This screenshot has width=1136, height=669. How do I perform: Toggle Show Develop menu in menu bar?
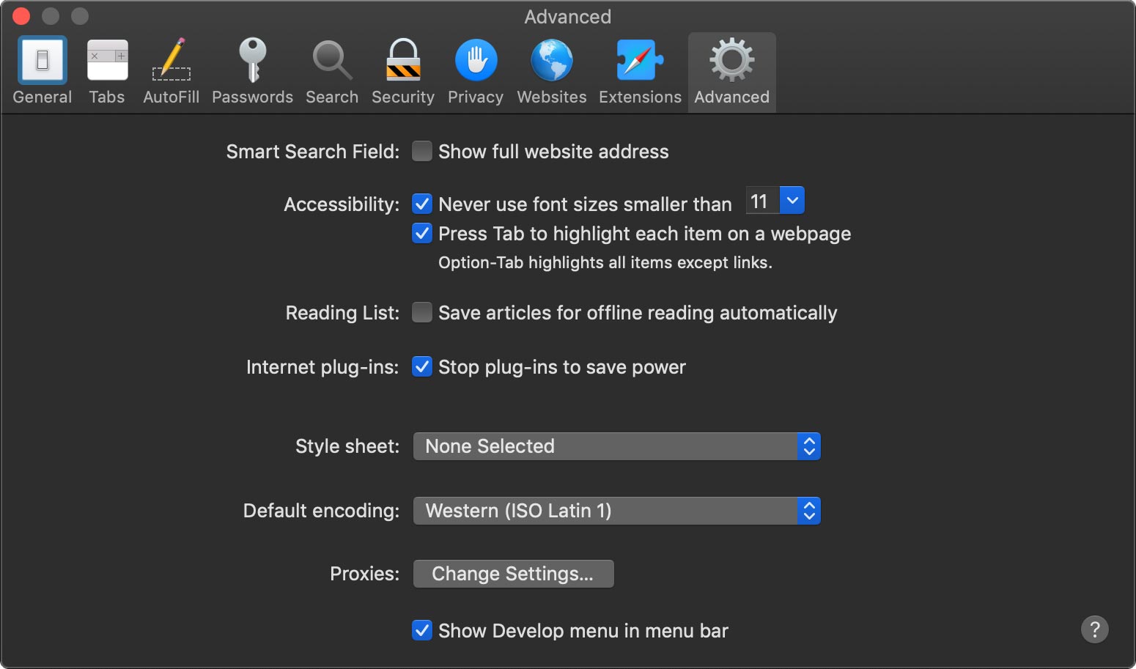[x=422, y=630]
